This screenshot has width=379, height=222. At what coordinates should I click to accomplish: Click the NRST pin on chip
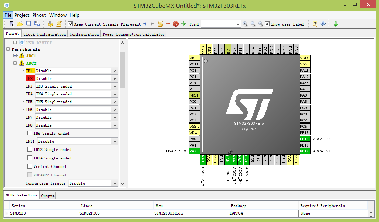pos(194,95)
